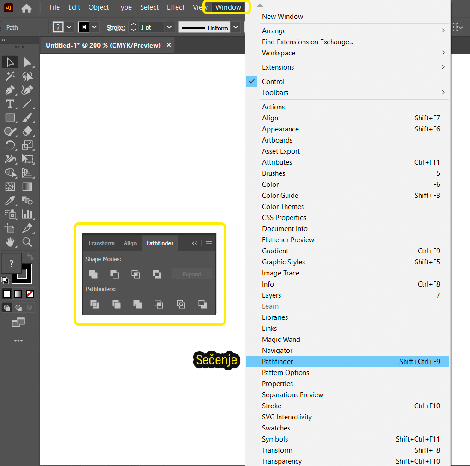Viewport: 470px width, 466px height.
Task: Select the Scale tool
Action: pyautogui.click(x=27, y=145)
